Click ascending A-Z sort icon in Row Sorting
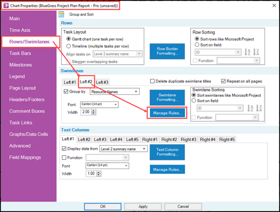Screen dimensions: 280x212 (247, 52)
